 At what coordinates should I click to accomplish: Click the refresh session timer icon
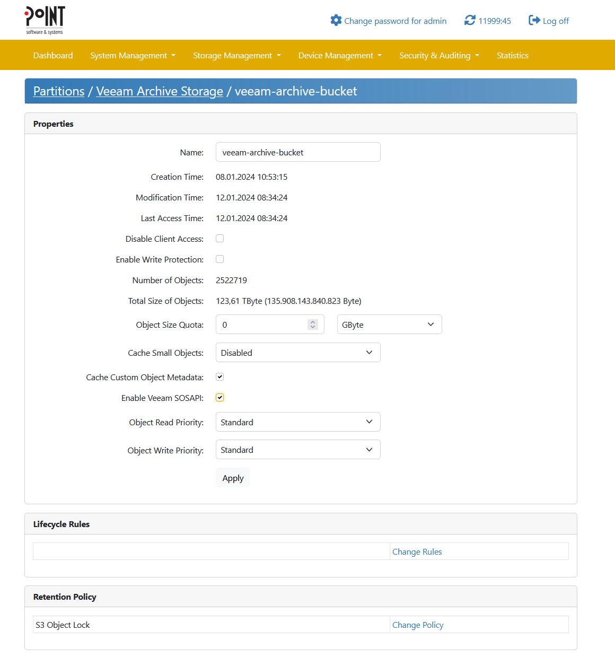[x=470, y=20]
